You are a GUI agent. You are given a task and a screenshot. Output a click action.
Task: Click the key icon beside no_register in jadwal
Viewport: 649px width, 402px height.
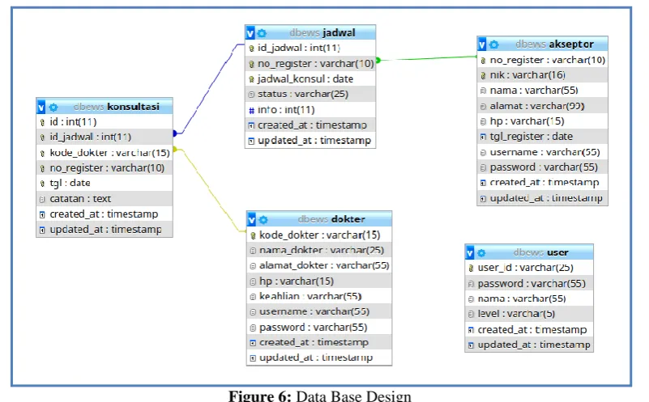click(x=251, y=64)
